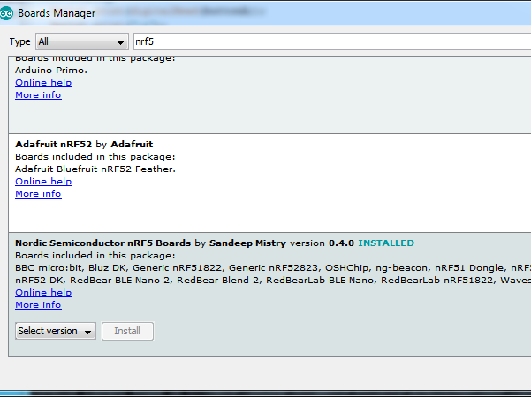Click the Arduino Primo board text
The width and height of the screenshot is (531, 397).
click(51, 71)
